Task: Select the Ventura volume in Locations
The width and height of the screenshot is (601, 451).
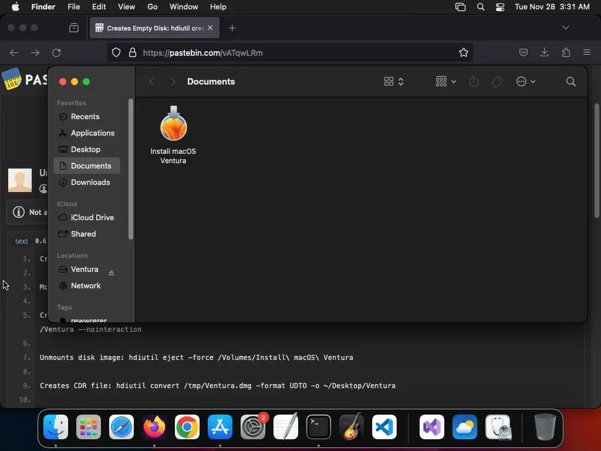Action: point(85,269)
